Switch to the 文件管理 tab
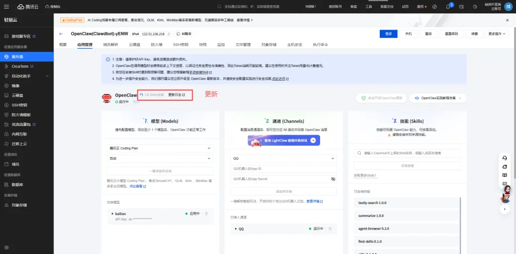516x254 pixels. tap(243, 45)
